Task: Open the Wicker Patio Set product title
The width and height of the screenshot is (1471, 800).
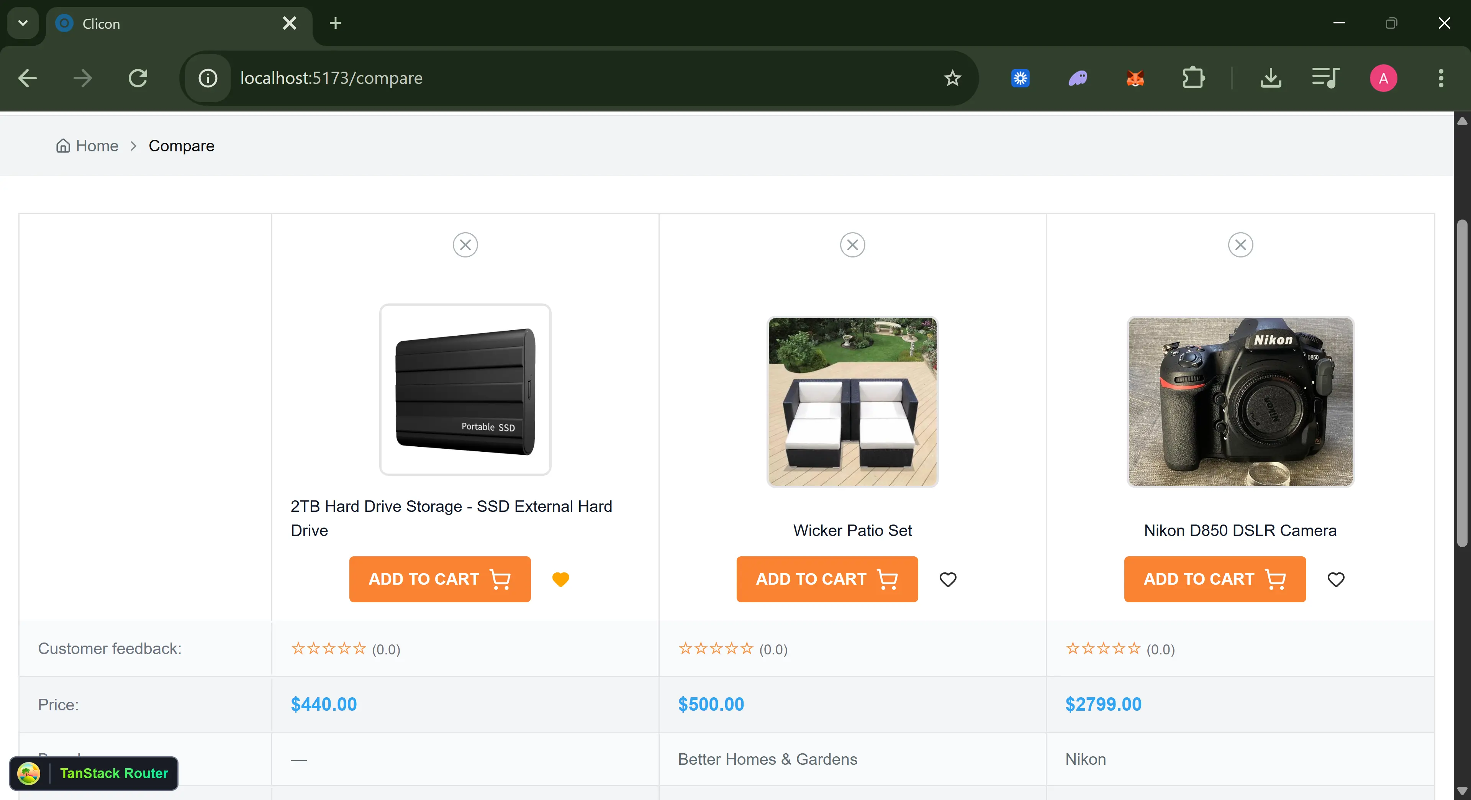Action: [853, 531]
